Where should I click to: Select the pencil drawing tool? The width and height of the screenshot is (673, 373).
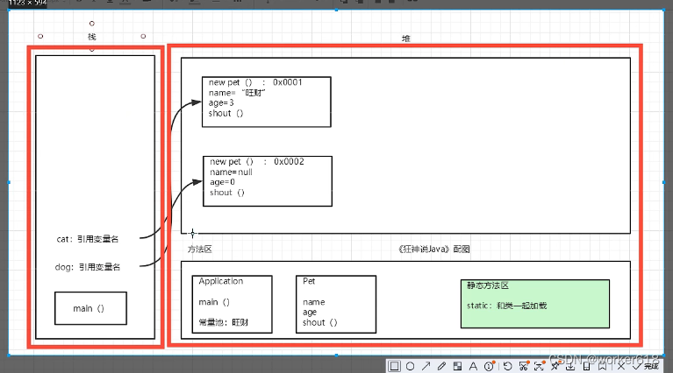pos(441,366)
